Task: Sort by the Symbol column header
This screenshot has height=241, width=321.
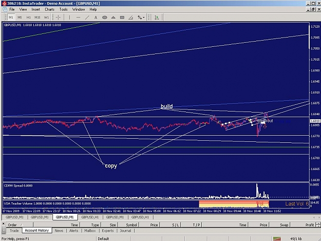Action: 128,225
